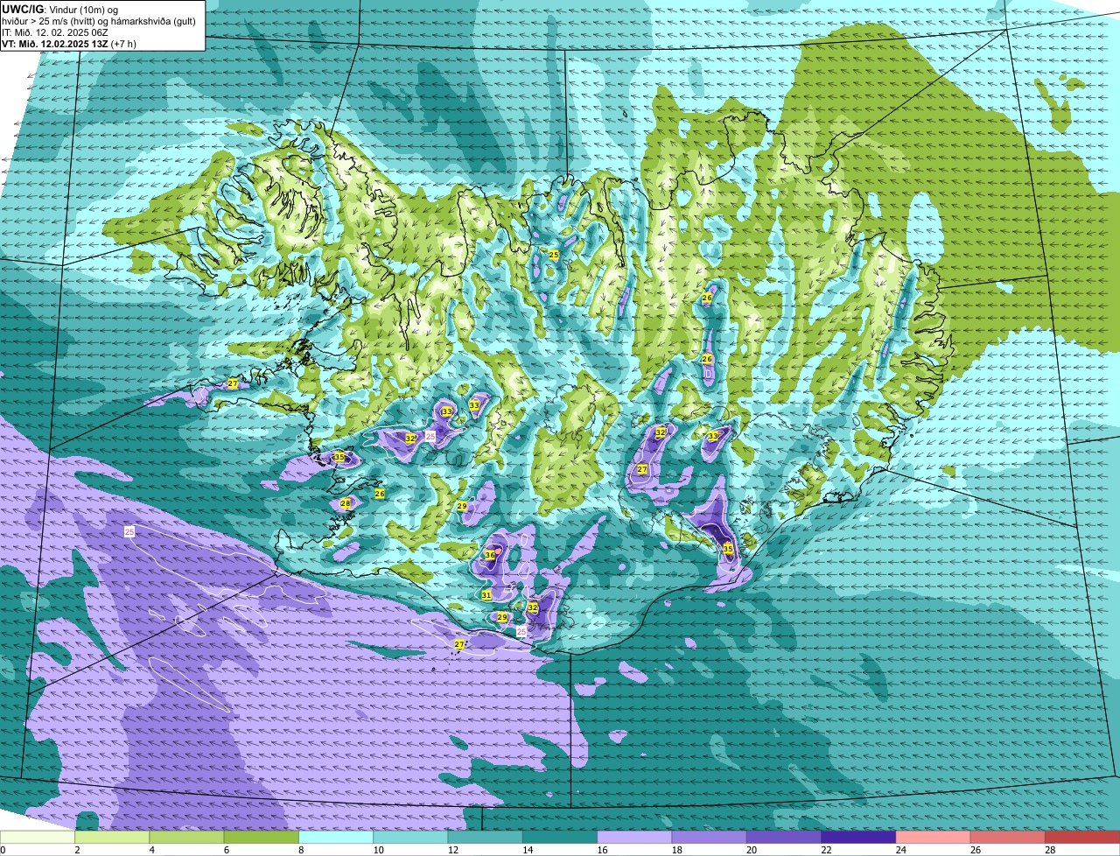Select the 4–6 m/s green legend swatch
Image resolution: width=1120 pixels, height=856 pixels.
pyautogui.click(x=187, y=838)
